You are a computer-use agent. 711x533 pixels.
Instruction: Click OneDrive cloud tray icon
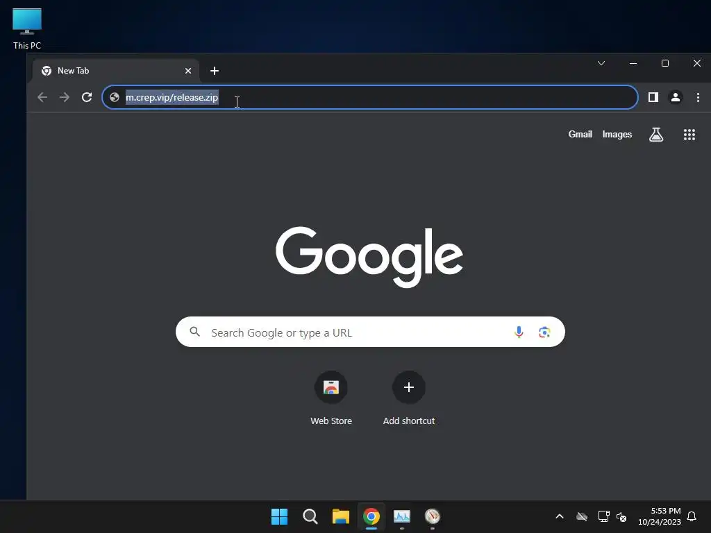[582, 516]
